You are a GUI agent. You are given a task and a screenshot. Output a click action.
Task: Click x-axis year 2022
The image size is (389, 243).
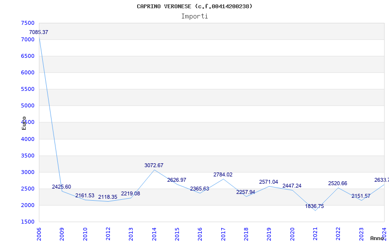tap(338, 234)
